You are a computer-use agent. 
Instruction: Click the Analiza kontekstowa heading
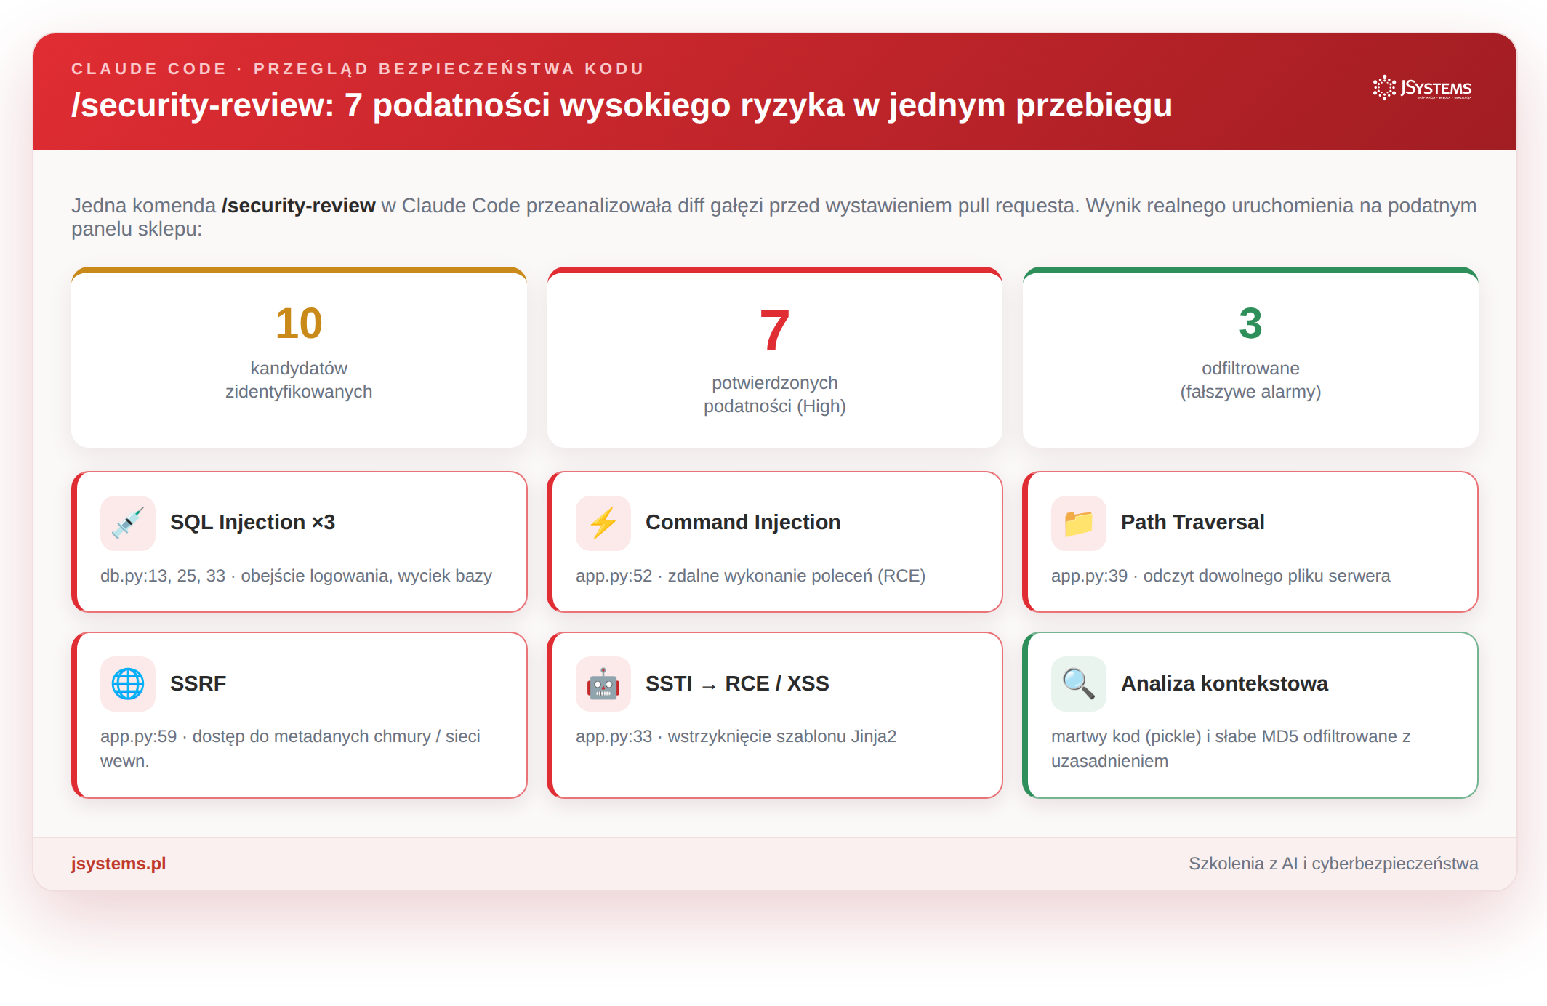1224,684
